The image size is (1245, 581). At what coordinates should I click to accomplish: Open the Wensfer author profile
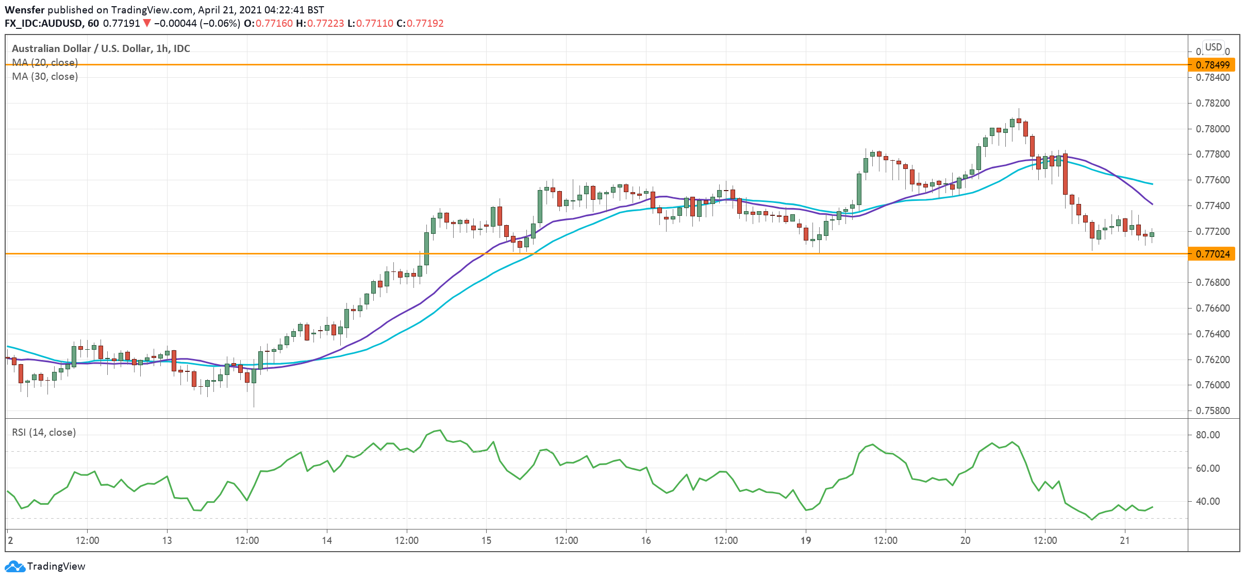pos(24,9)
